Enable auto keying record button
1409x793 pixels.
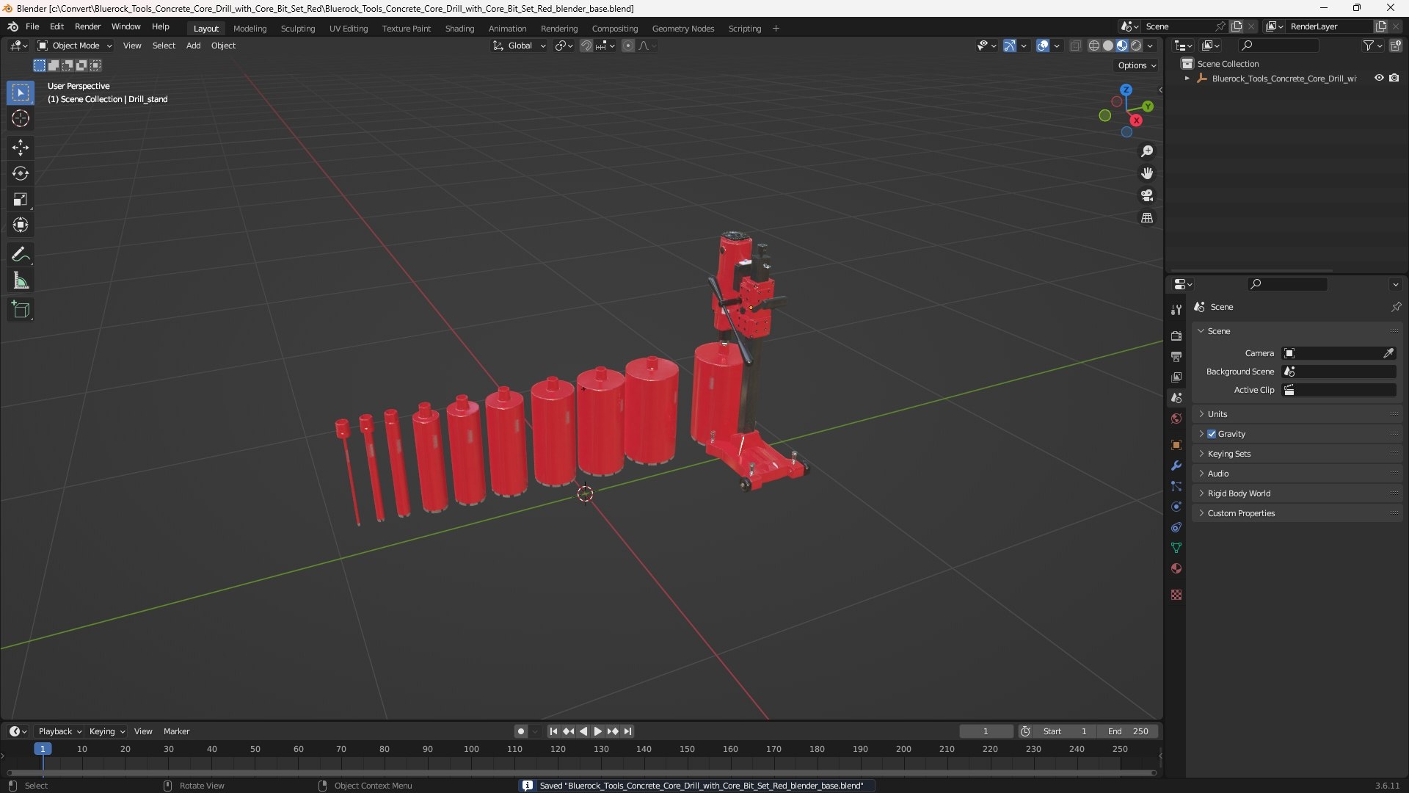(x=521, y=731)
